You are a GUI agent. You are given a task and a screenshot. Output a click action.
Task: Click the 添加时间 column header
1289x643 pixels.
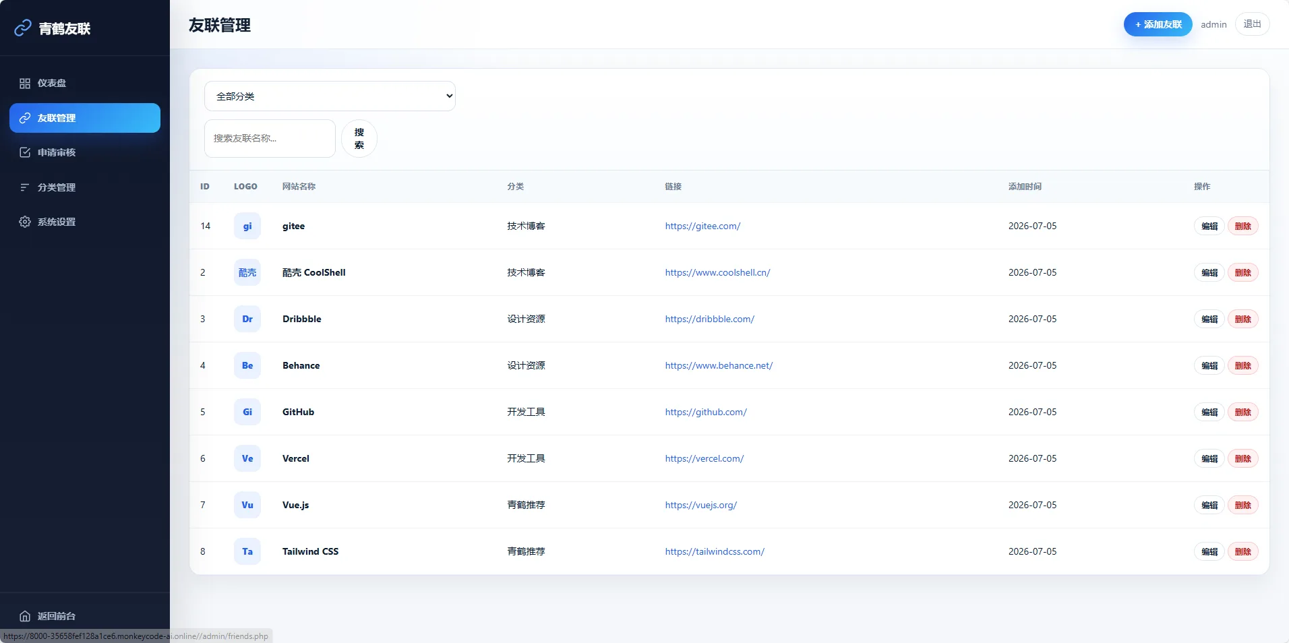1025,186
